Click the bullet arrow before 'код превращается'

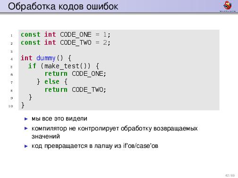pyautogui.click(x=26, y=146)
